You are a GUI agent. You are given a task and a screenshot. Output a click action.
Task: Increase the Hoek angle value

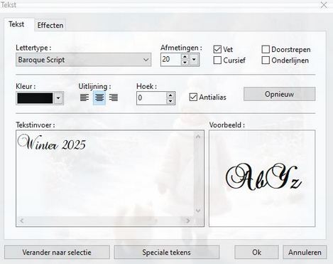[x=170, y=95]
